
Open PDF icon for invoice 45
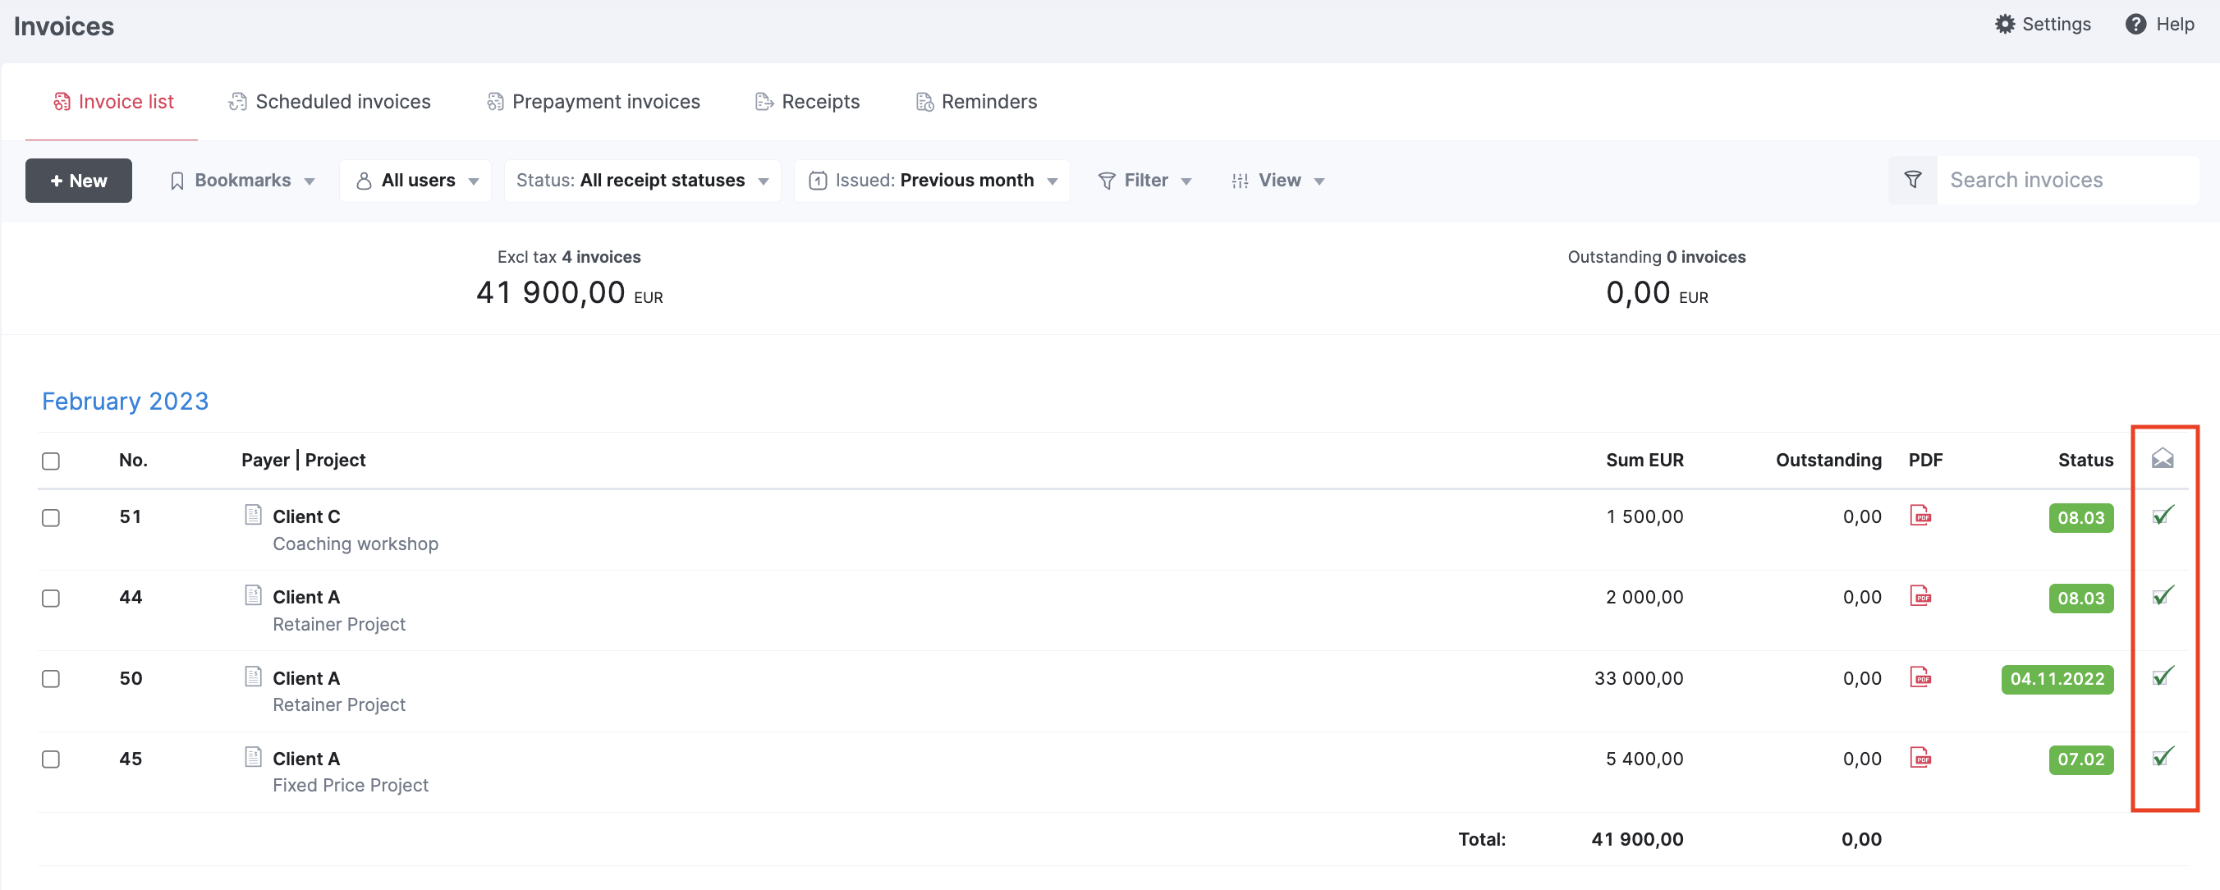coord(1920,757)
